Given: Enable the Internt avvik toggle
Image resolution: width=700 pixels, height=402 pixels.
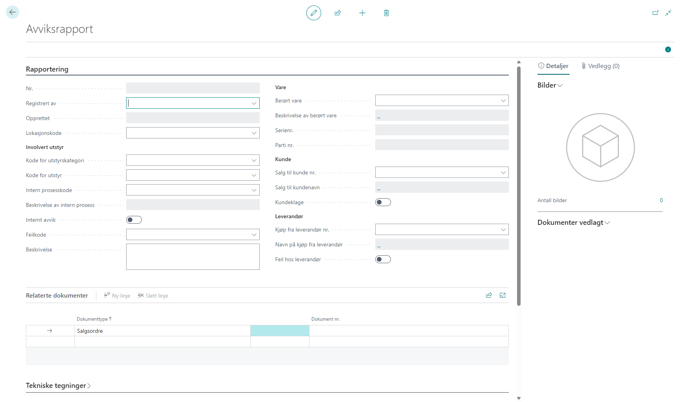Looking at the screenshot, I should pyautogui.click(x=134, y=220).
